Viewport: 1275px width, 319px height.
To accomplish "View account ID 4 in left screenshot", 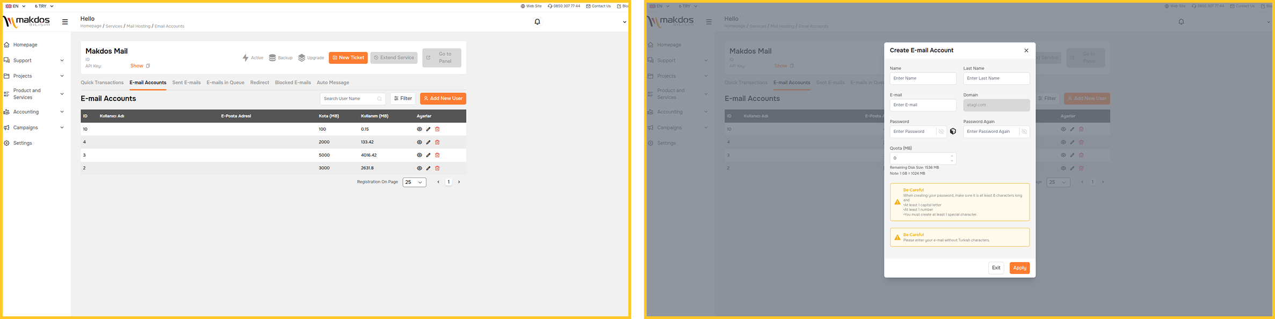I will [419, 142].
